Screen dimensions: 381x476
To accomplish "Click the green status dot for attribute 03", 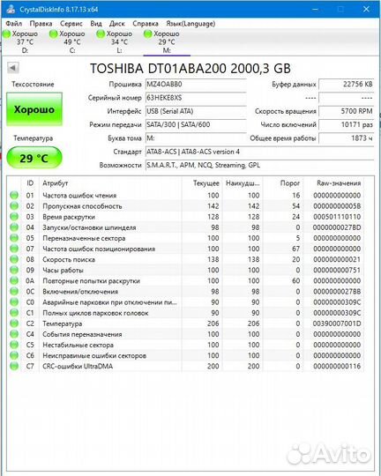I will pos(14,217).
